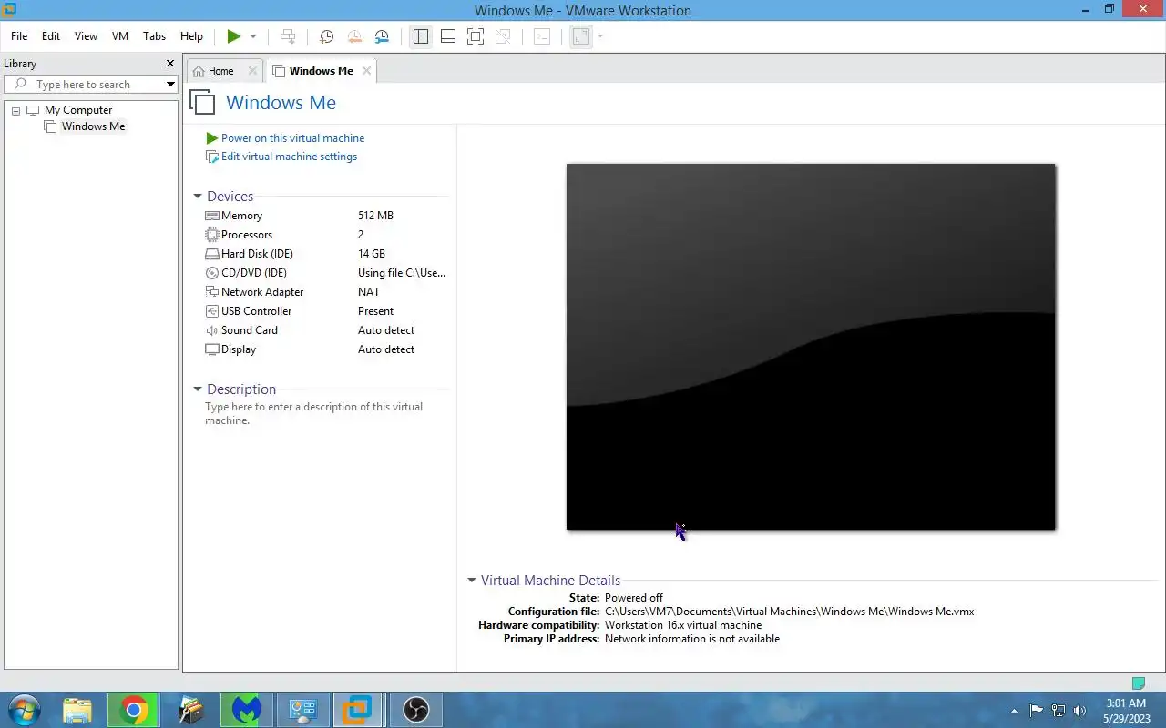Open the Help menu
This screenshot has height=728, width=1166.
coord(191,36)
